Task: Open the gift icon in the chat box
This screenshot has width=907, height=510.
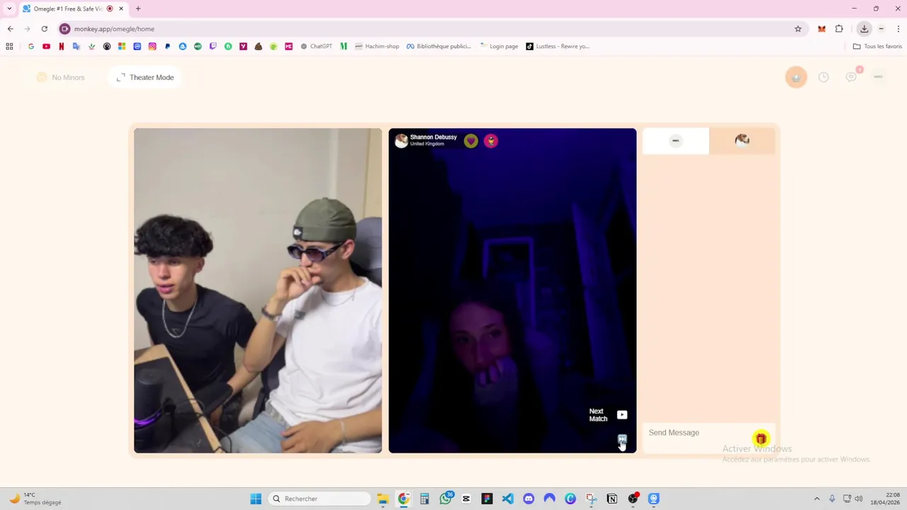Action: (x=760, y=438)
